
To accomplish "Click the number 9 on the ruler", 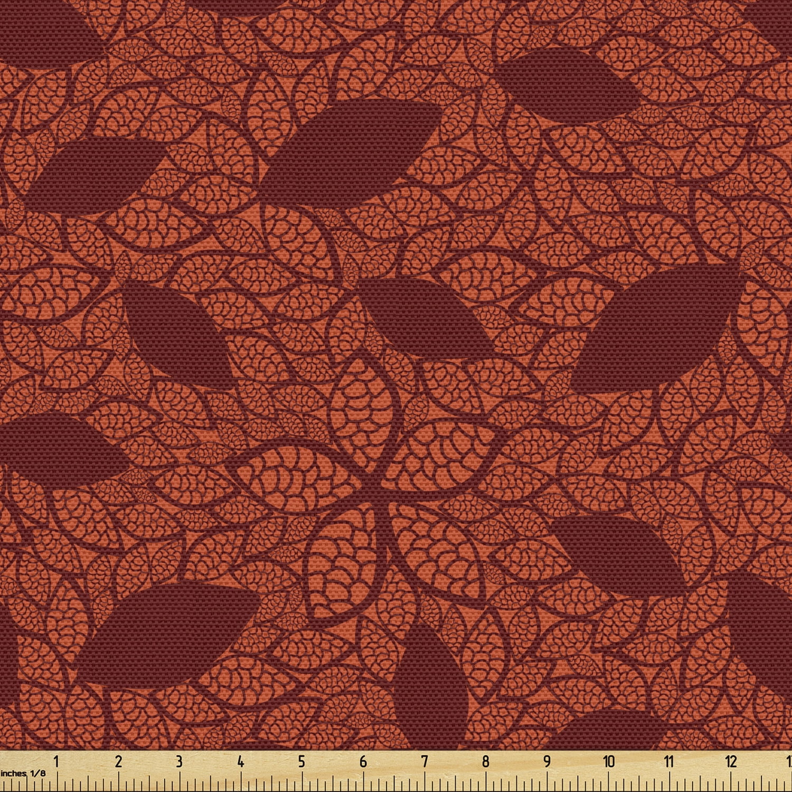I will pyautogui.click(x=546, y=761).
